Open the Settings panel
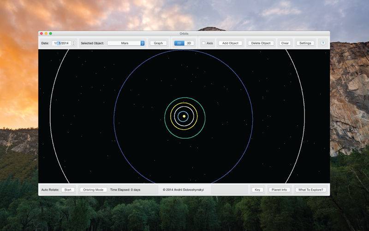This screenshot has width=369, height=231. (305, 43)
